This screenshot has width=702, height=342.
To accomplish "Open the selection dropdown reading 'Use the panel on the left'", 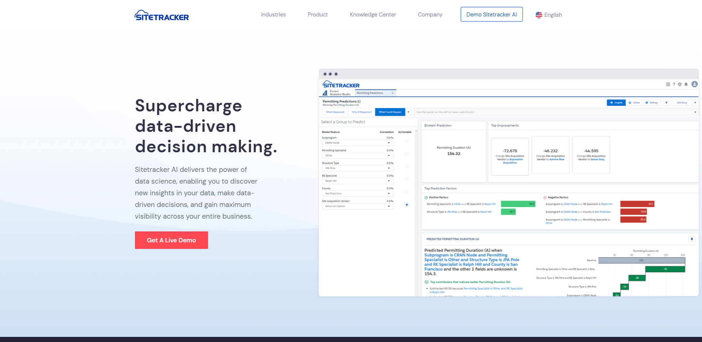I will 556,112.
